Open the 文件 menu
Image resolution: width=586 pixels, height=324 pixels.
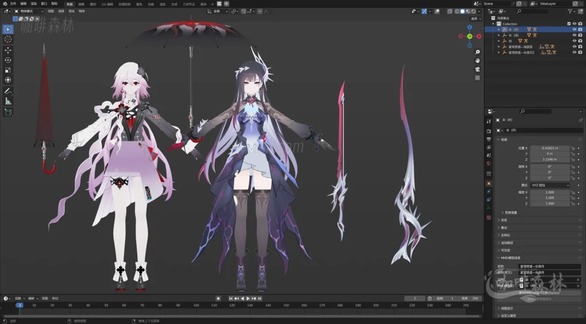pos(13,4)
